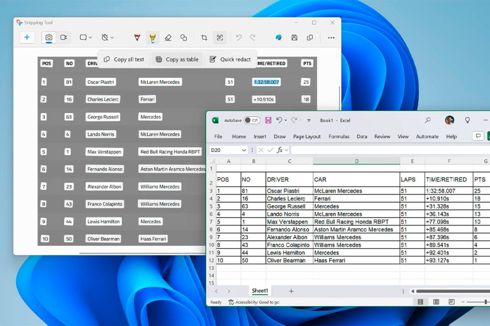Select the TIME/RETIRED header cell in Excel

[449, 180]
